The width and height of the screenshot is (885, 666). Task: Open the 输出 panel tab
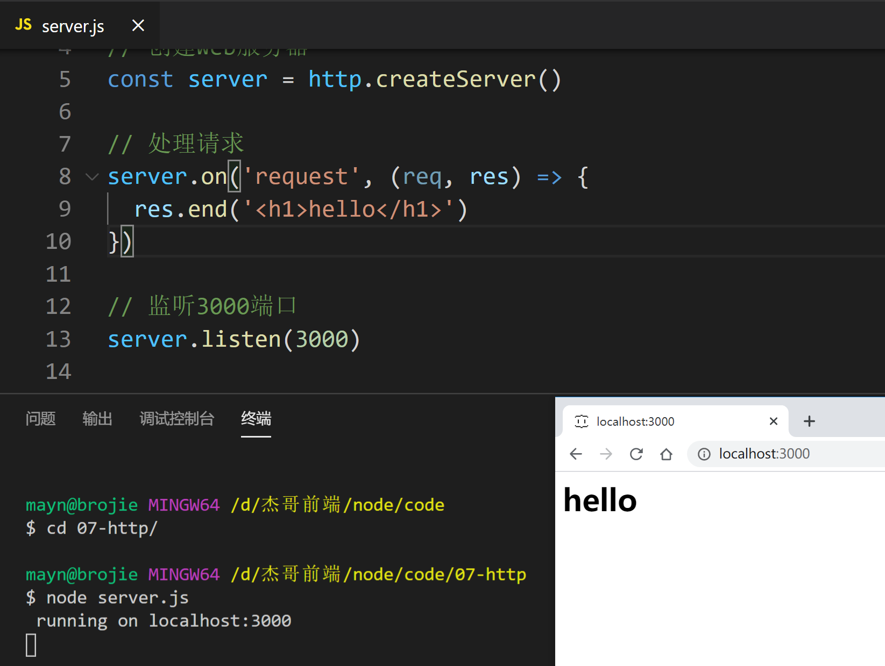click(x=97, y=418)
